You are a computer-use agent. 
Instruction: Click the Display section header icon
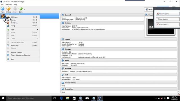click(63, 39)
